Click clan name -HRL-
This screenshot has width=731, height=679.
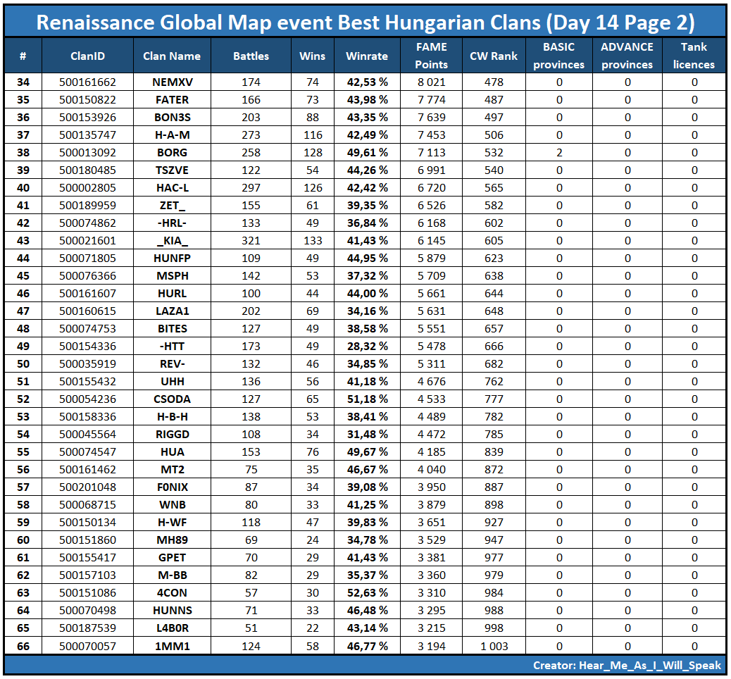click(173, 223)
